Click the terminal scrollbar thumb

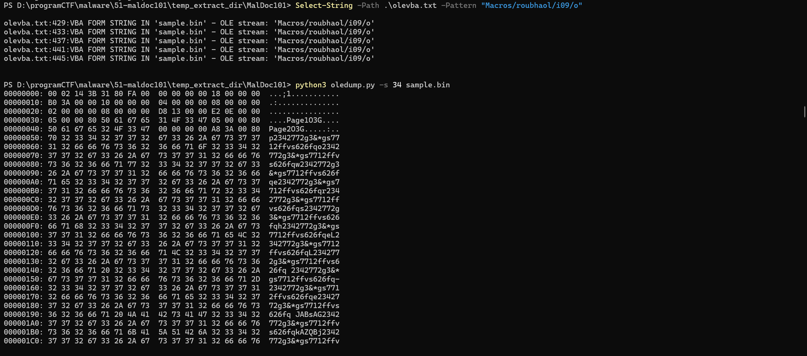(x=804, y=112)
